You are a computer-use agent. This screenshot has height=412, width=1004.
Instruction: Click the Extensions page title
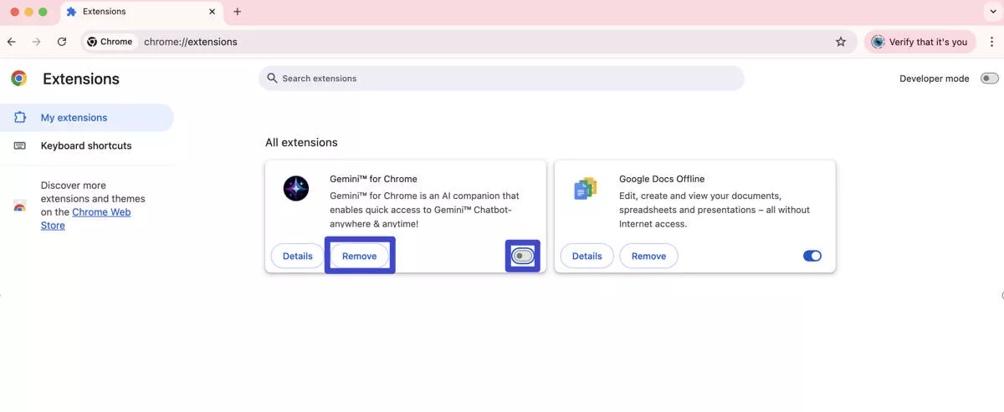click(81, 79)
